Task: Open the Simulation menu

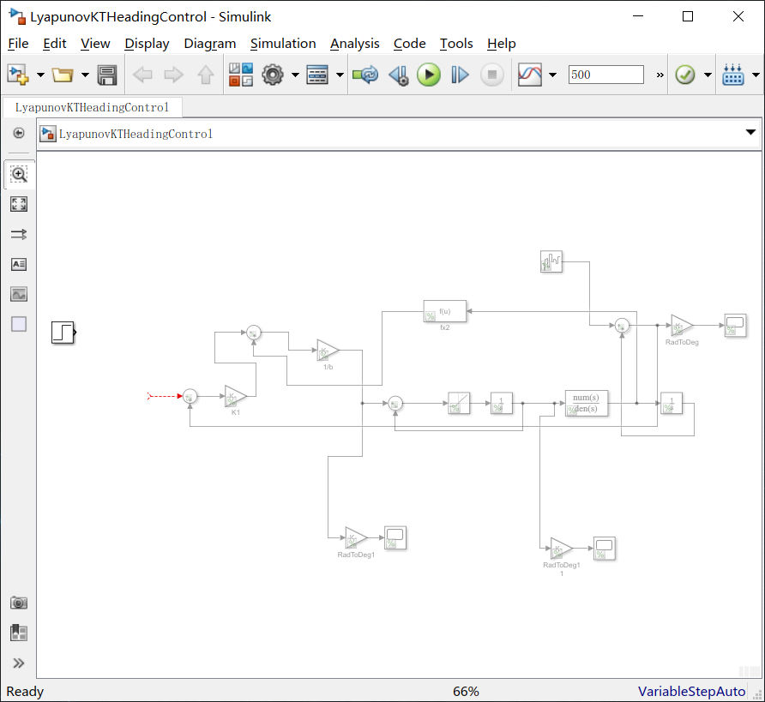Action: point(283,44)
